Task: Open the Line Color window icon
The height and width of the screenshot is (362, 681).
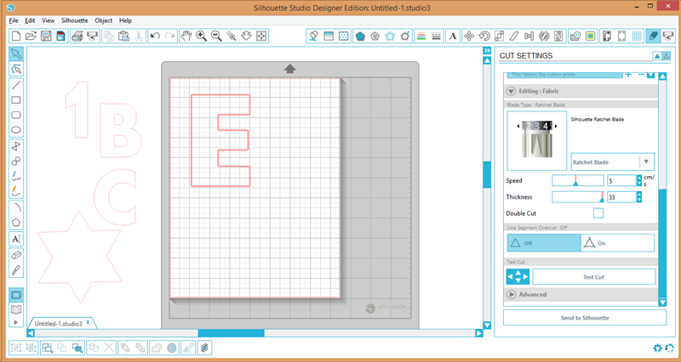Action: (421, 36)
